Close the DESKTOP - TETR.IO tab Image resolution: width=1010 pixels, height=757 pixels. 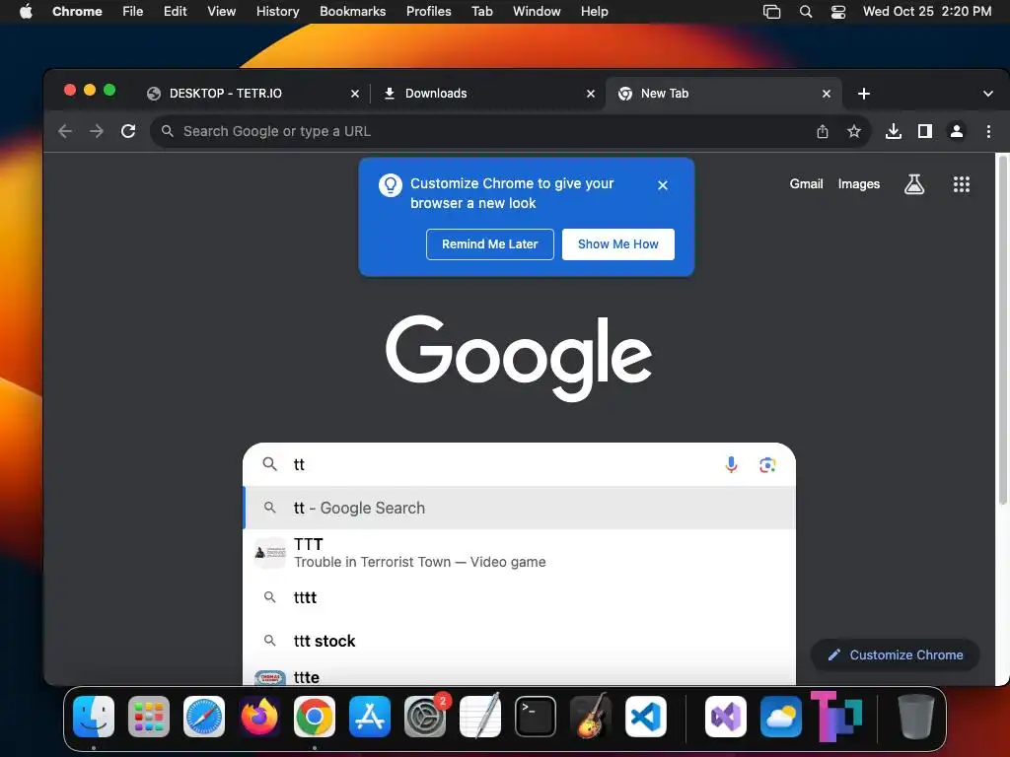[355, 94]
